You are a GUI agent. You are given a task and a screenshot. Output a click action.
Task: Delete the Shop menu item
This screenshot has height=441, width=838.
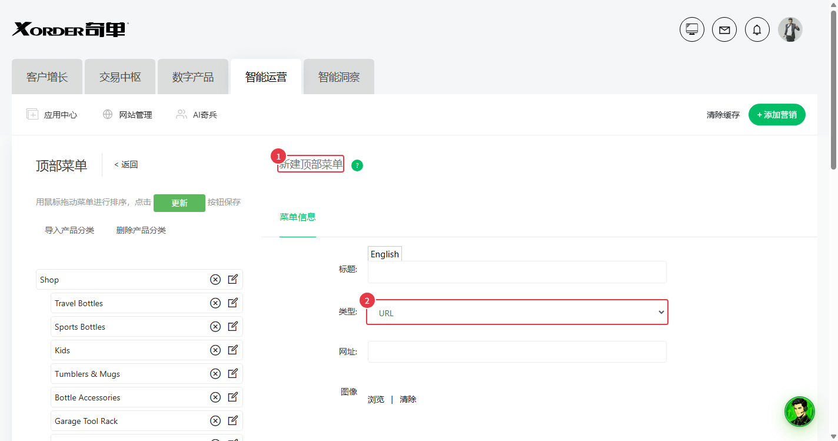tap(215, 280)
